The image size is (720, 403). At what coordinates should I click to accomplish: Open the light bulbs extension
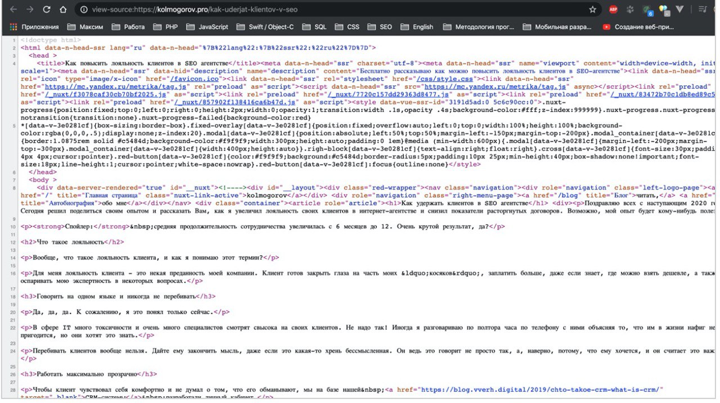pyautogui.click(x=664, y=10)
